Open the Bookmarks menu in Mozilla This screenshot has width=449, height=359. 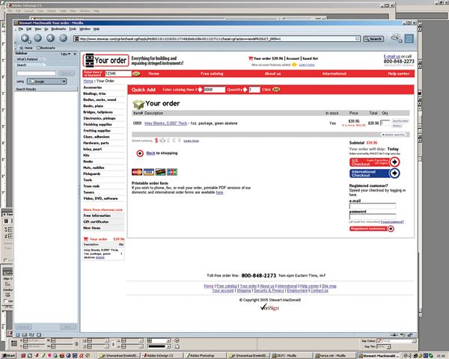pyautogui.click(x=58, y=29)
